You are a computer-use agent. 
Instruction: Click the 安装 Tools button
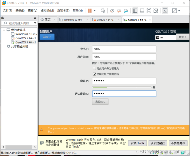[x=137, y=143]
